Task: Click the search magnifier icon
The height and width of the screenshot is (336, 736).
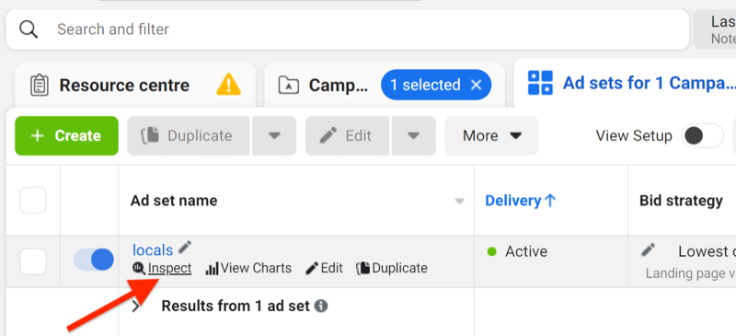Action: [29, 29]
